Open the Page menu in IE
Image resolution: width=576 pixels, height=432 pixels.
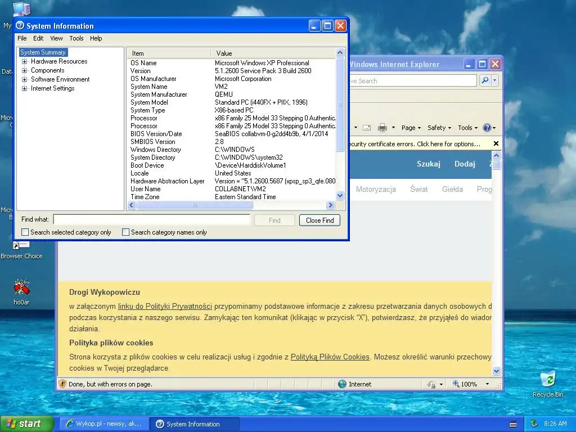411,128
